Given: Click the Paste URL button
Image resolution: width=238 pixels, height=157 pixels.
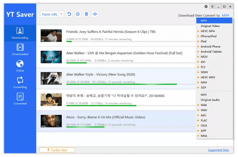Looking at the screenshot, I should [x=50, y=14].
